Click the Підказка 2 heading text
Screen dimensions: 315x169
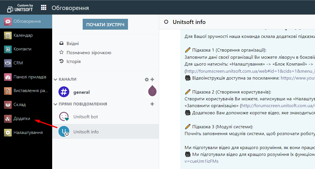232,92
